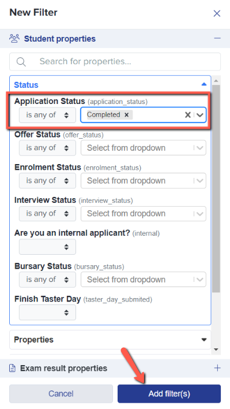Collapse the Status section arrow
The height and width of the screenshot is (409, 230).
204,84
